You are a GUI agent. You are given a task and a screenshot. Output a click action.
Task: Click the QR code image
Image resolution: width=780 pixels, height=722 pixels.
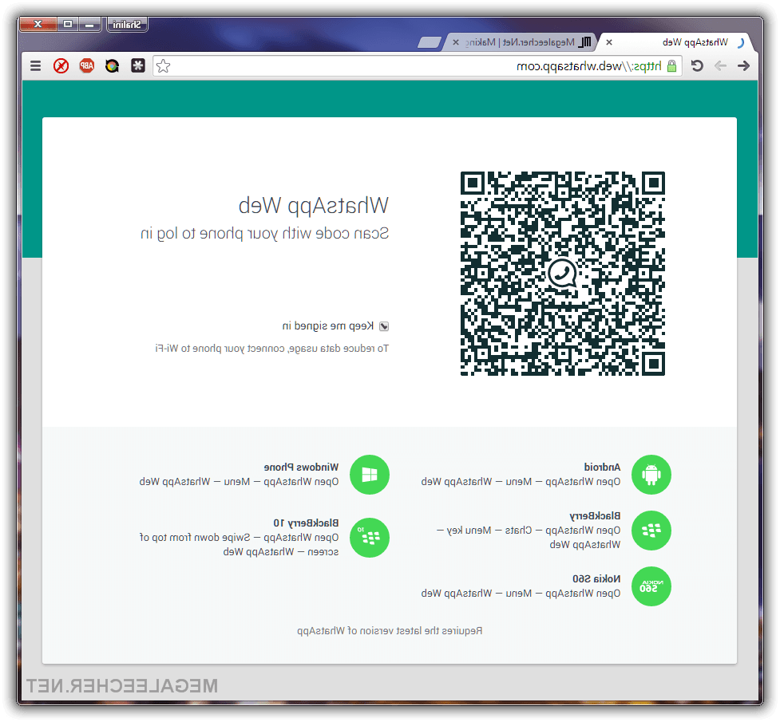563,274
